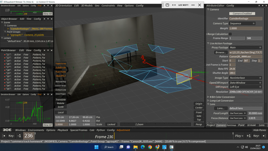The width and height of the screenshot is (268, 151).
Task: Open File Explorer from the Windows taskbar
Action: pos(135,147)
